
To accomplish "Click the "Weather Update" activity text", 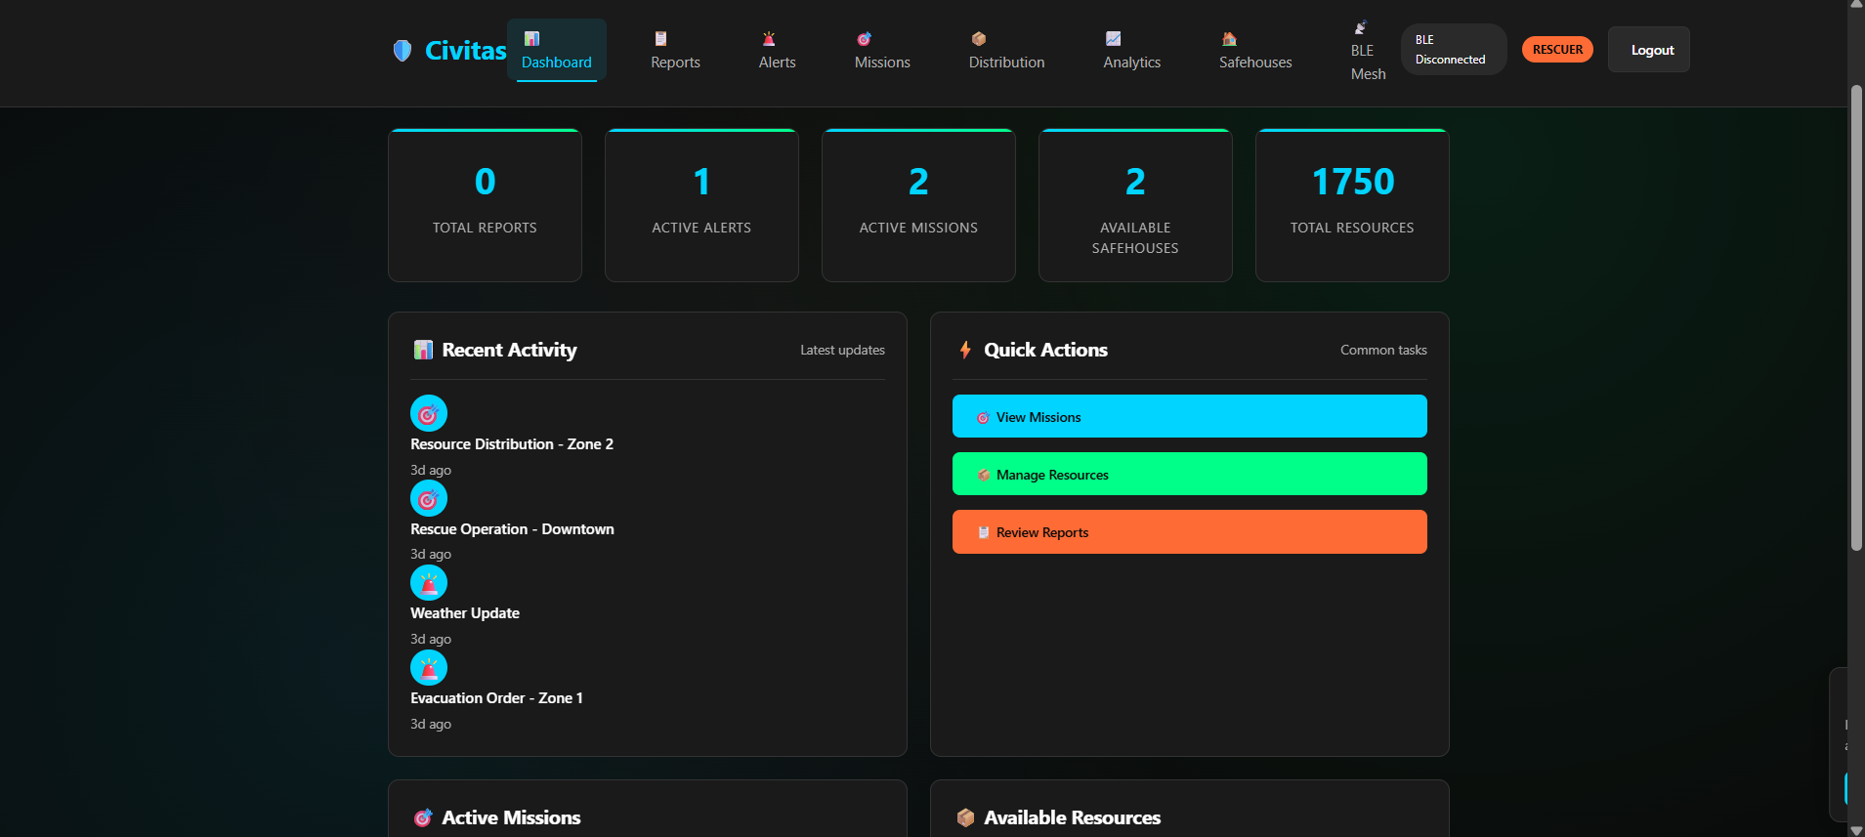I will (x=465, y=613).
